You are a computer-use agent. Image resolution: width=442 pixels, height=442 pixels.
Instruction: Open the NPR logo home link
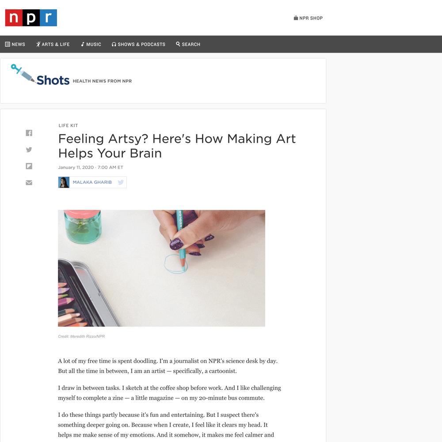[x=31, y=18]
